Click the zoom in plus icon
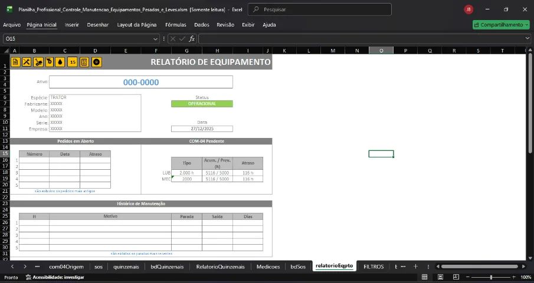Screen dimensions: 534x283 tap(514, 277)
